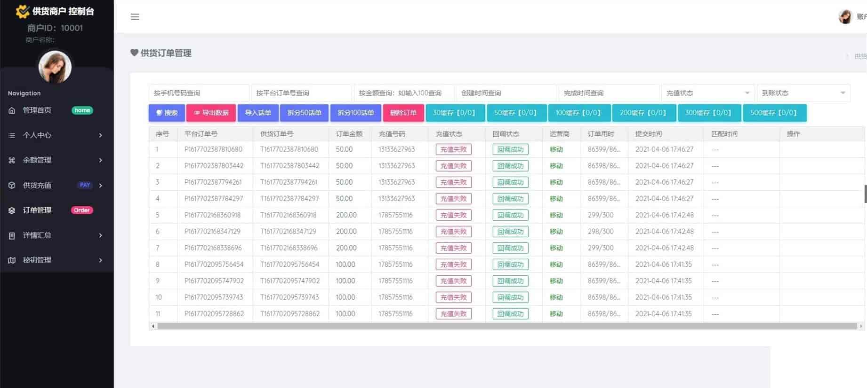Image resolution: width=867 pixels, height=388 pixels.
Task: Click the 供货充值 cube icon
Action: [x=12, y=185]
